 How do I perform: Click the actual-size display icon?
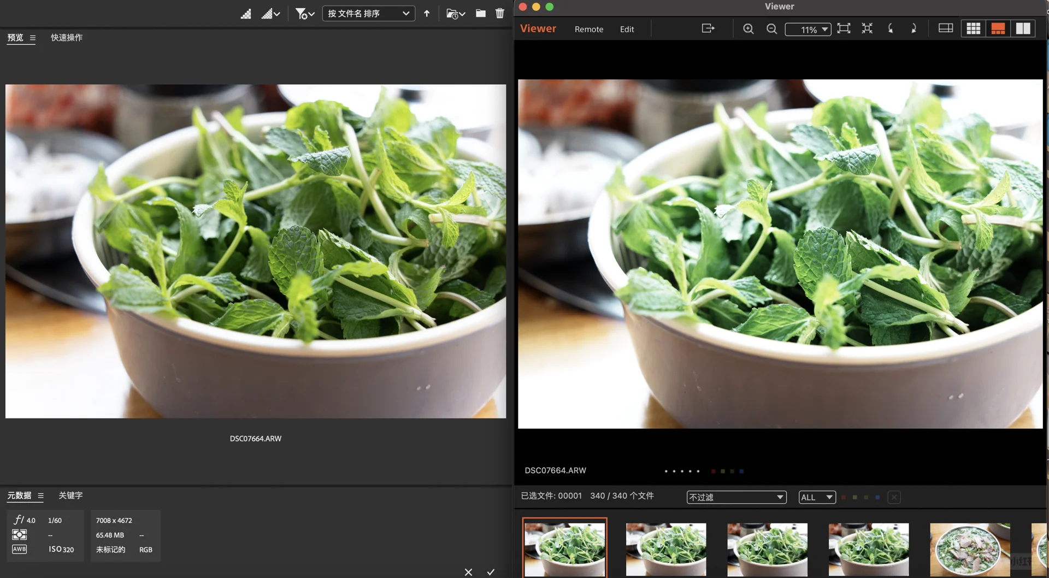coord(867,28)
